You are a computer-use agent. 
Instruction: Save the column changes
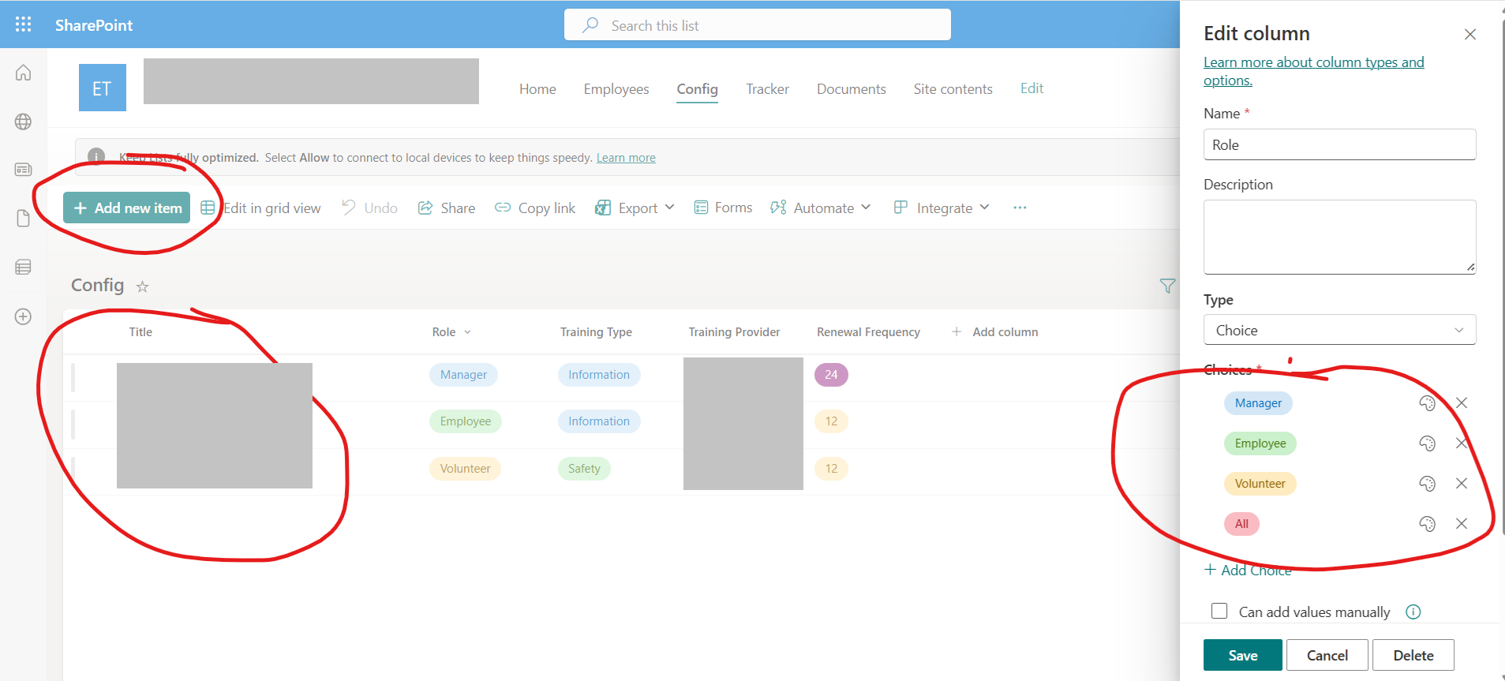pos(1242,655)
